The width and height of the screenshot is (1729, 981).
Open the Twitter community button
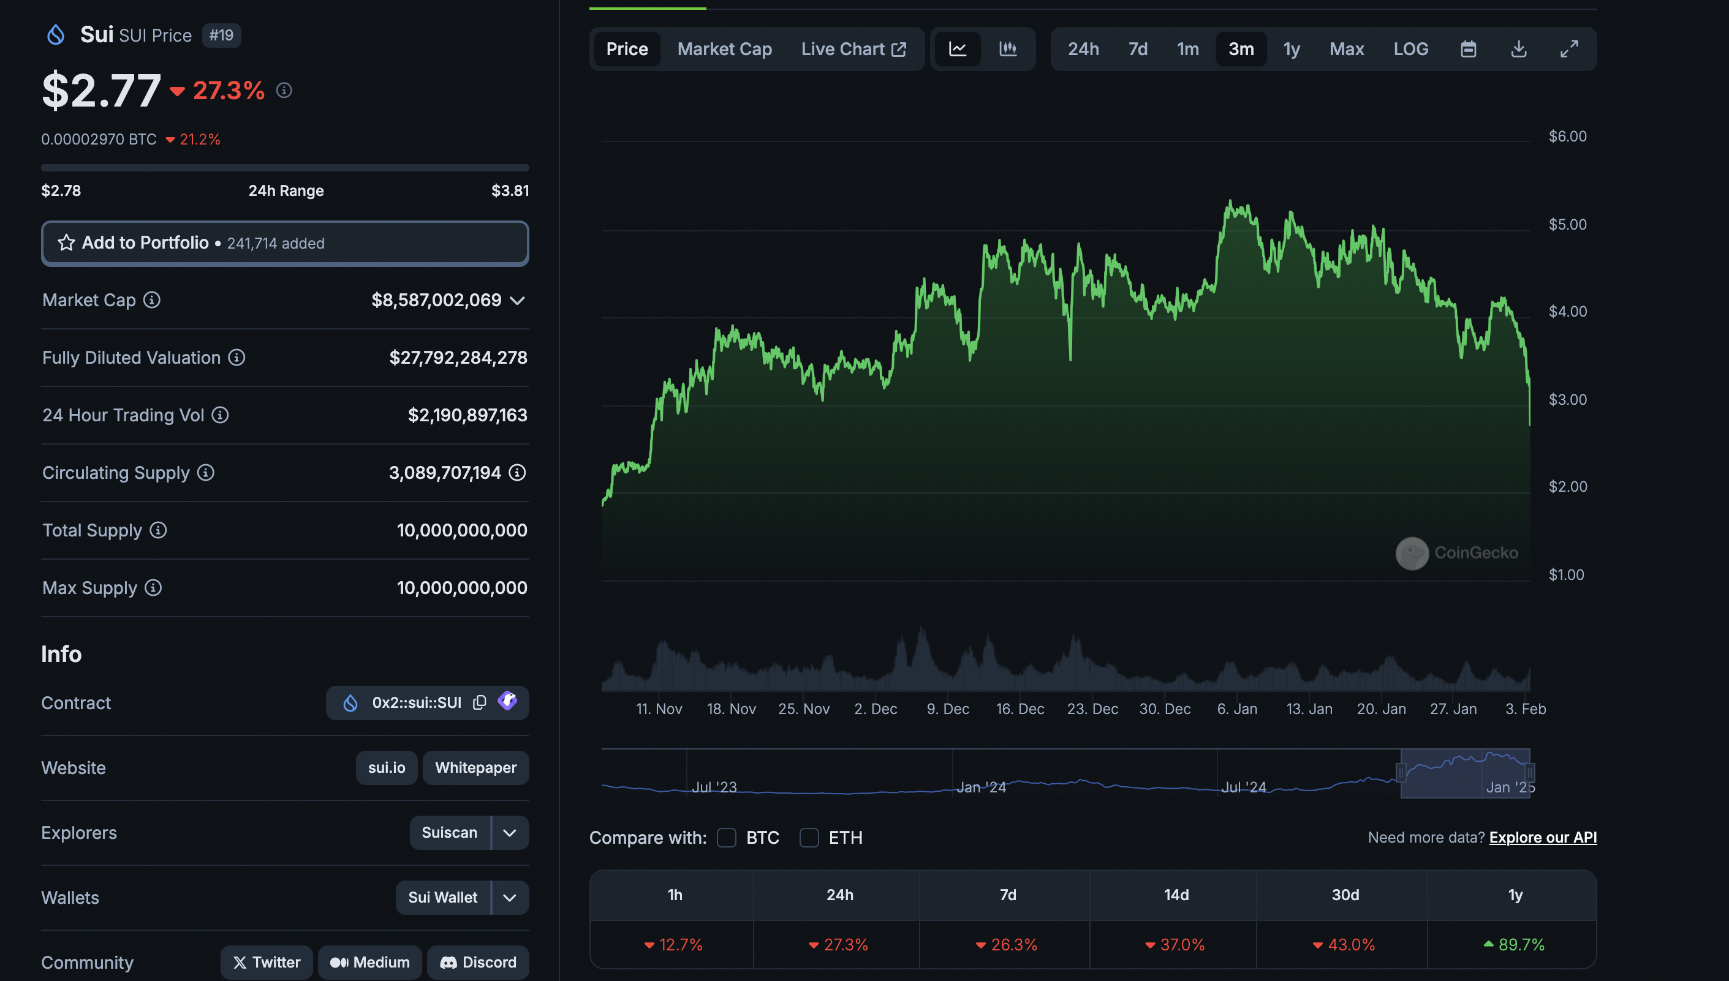(x=267, y=962)
